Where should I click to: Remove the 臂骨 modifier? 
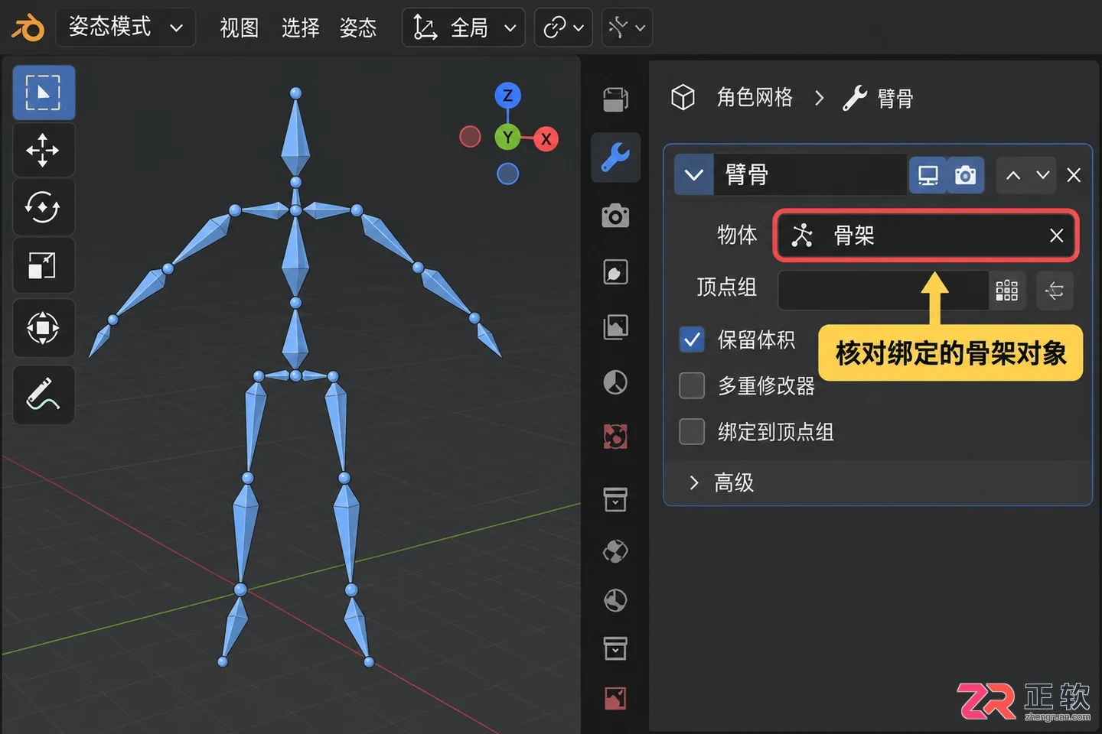[x=1074, y=175]
